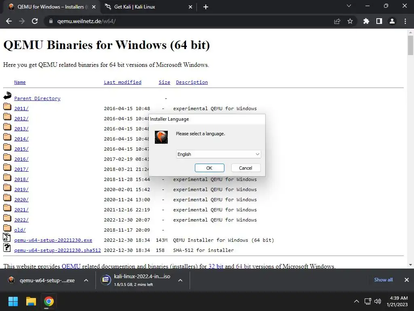Screen dimensions: 414x311
Task: Bookmark this page with the star icon
Action: 350,21
